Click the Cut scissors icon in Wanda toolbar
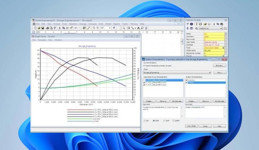259x150 pixels. 60,28
